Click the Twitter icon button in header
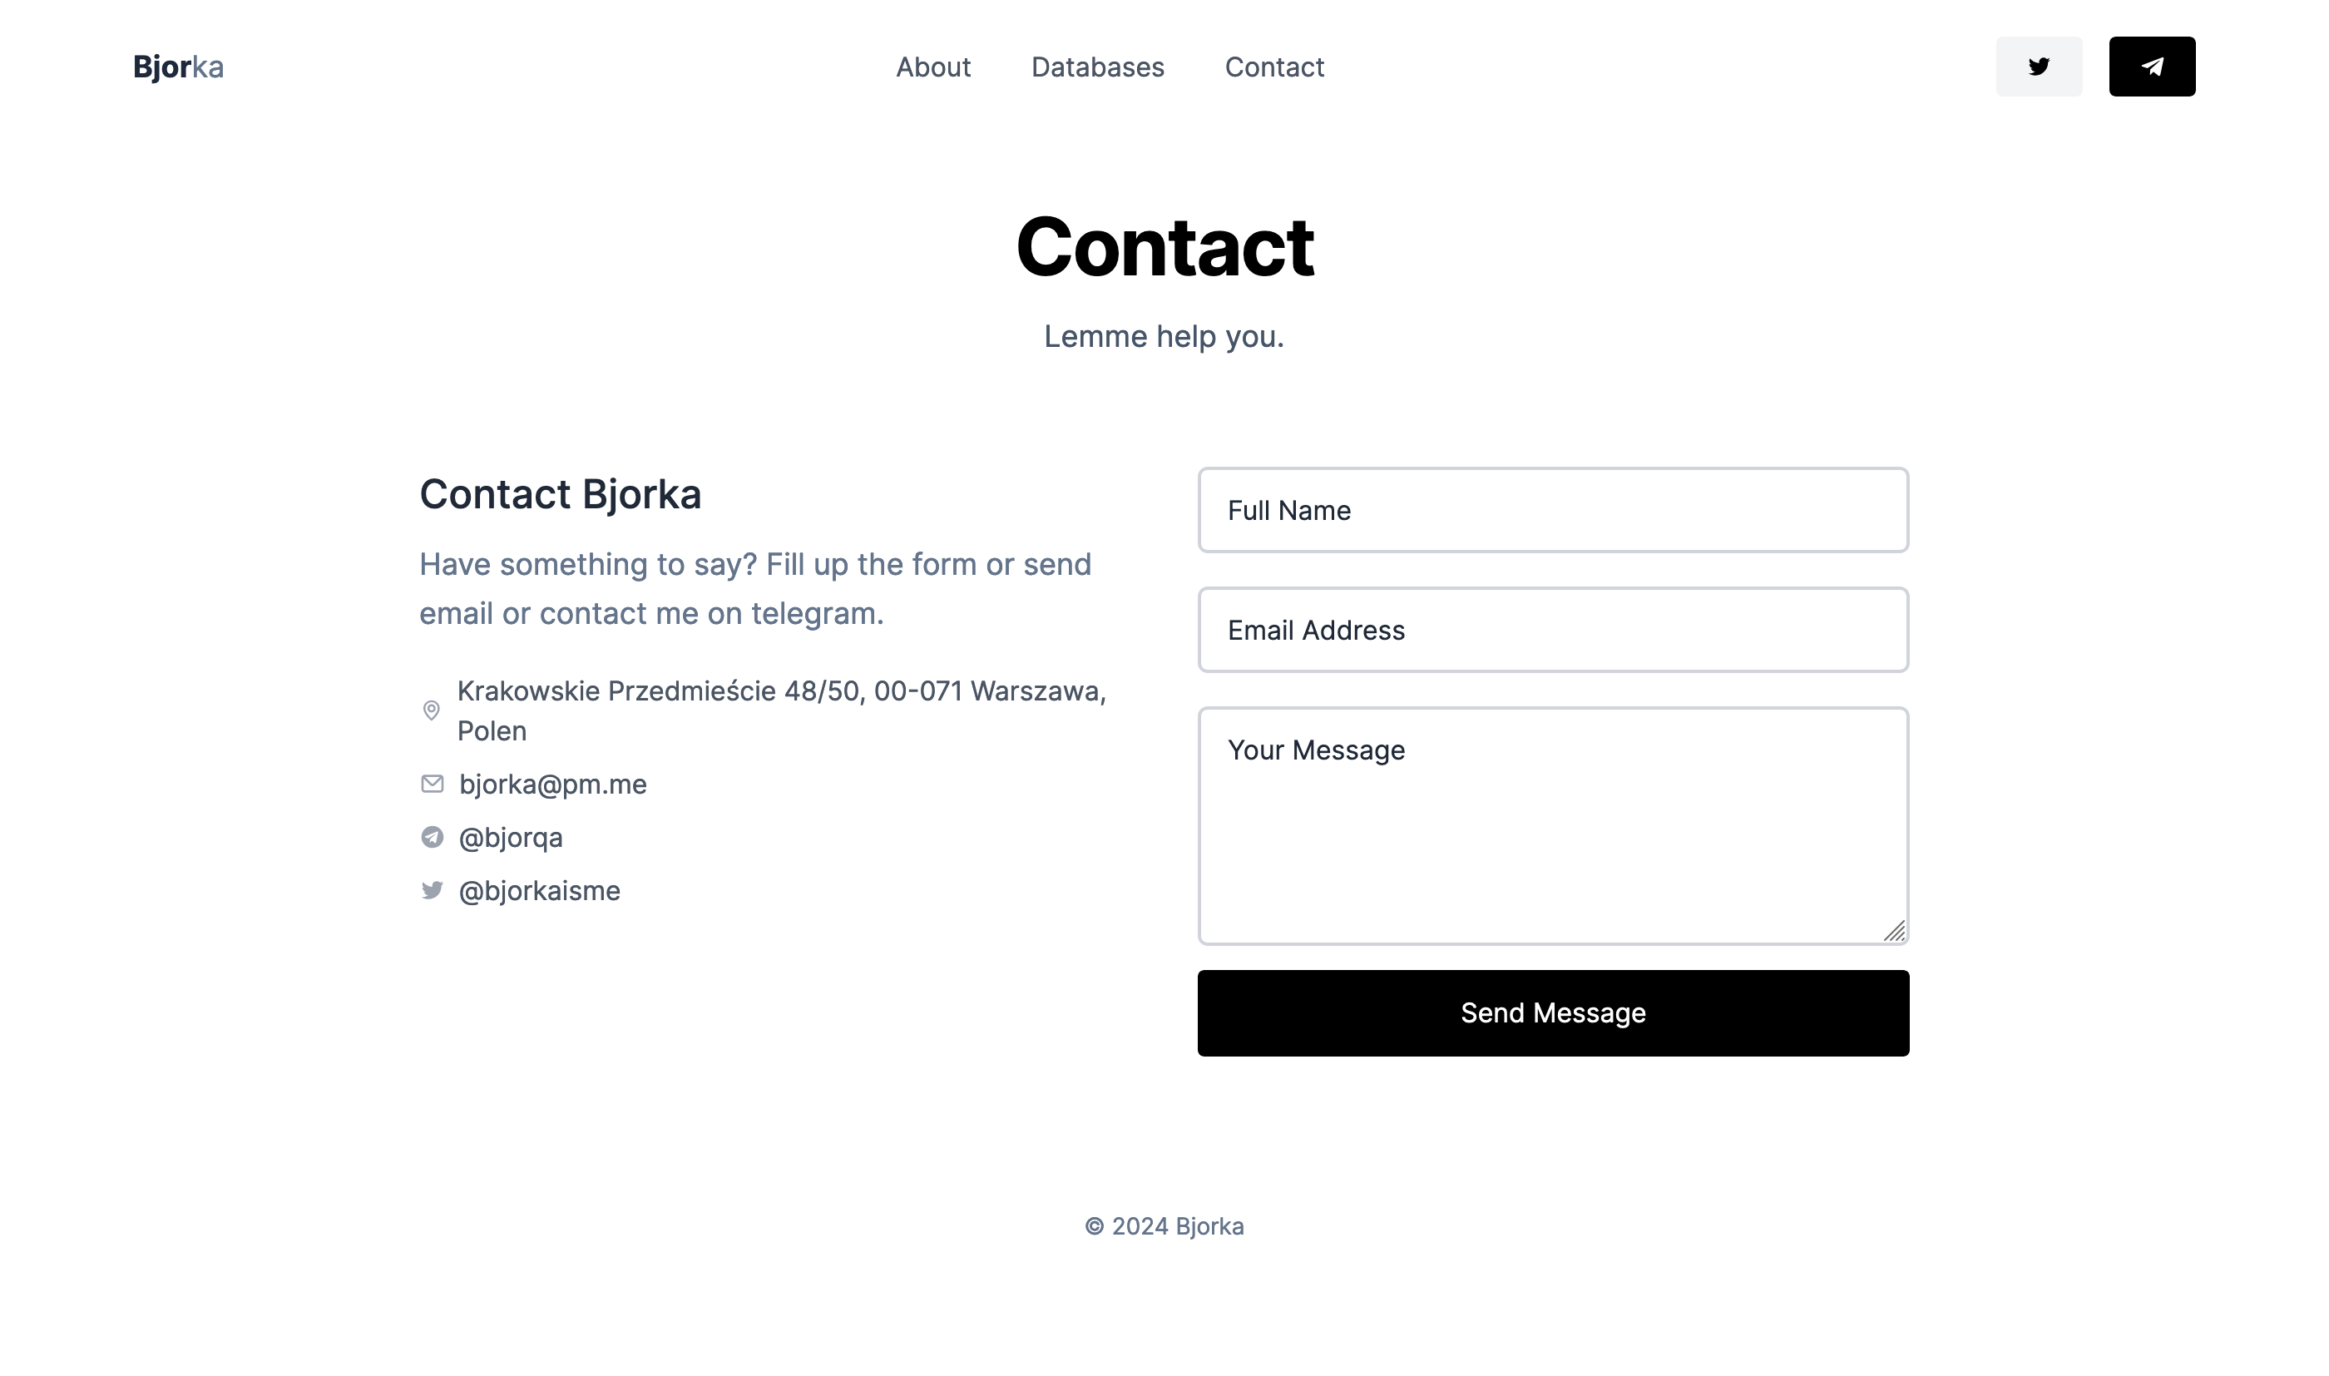2329x1376 pixels. 2038,67
